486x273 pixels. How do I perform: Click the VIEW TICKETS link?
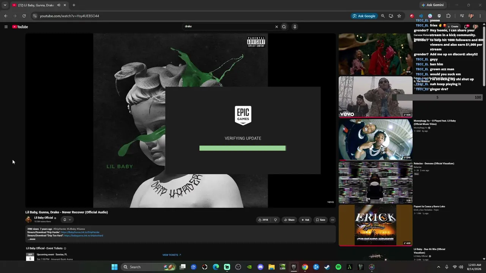(172, 255)
